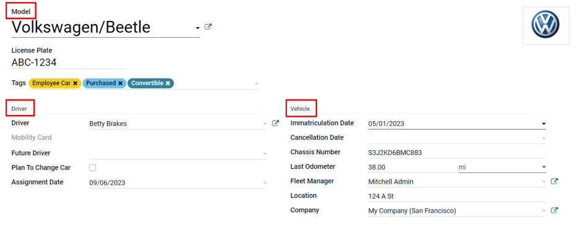Remove the Employee Car tag
This screenshot has height=225, width=578.
(x=75, y=83)
